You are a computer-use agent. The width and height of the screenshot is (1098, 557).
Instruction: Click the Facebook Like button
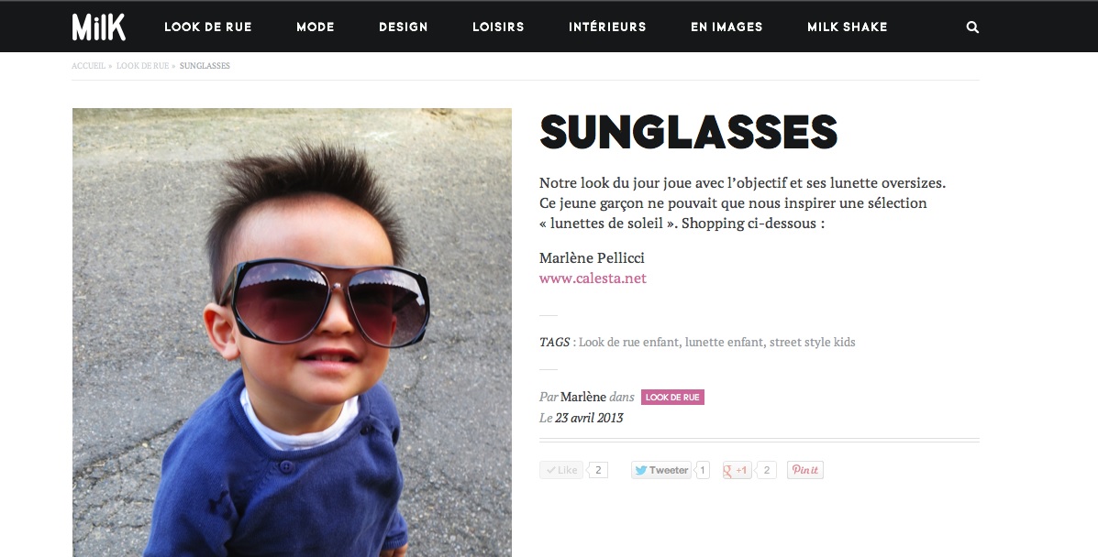(x=560, y=470)
